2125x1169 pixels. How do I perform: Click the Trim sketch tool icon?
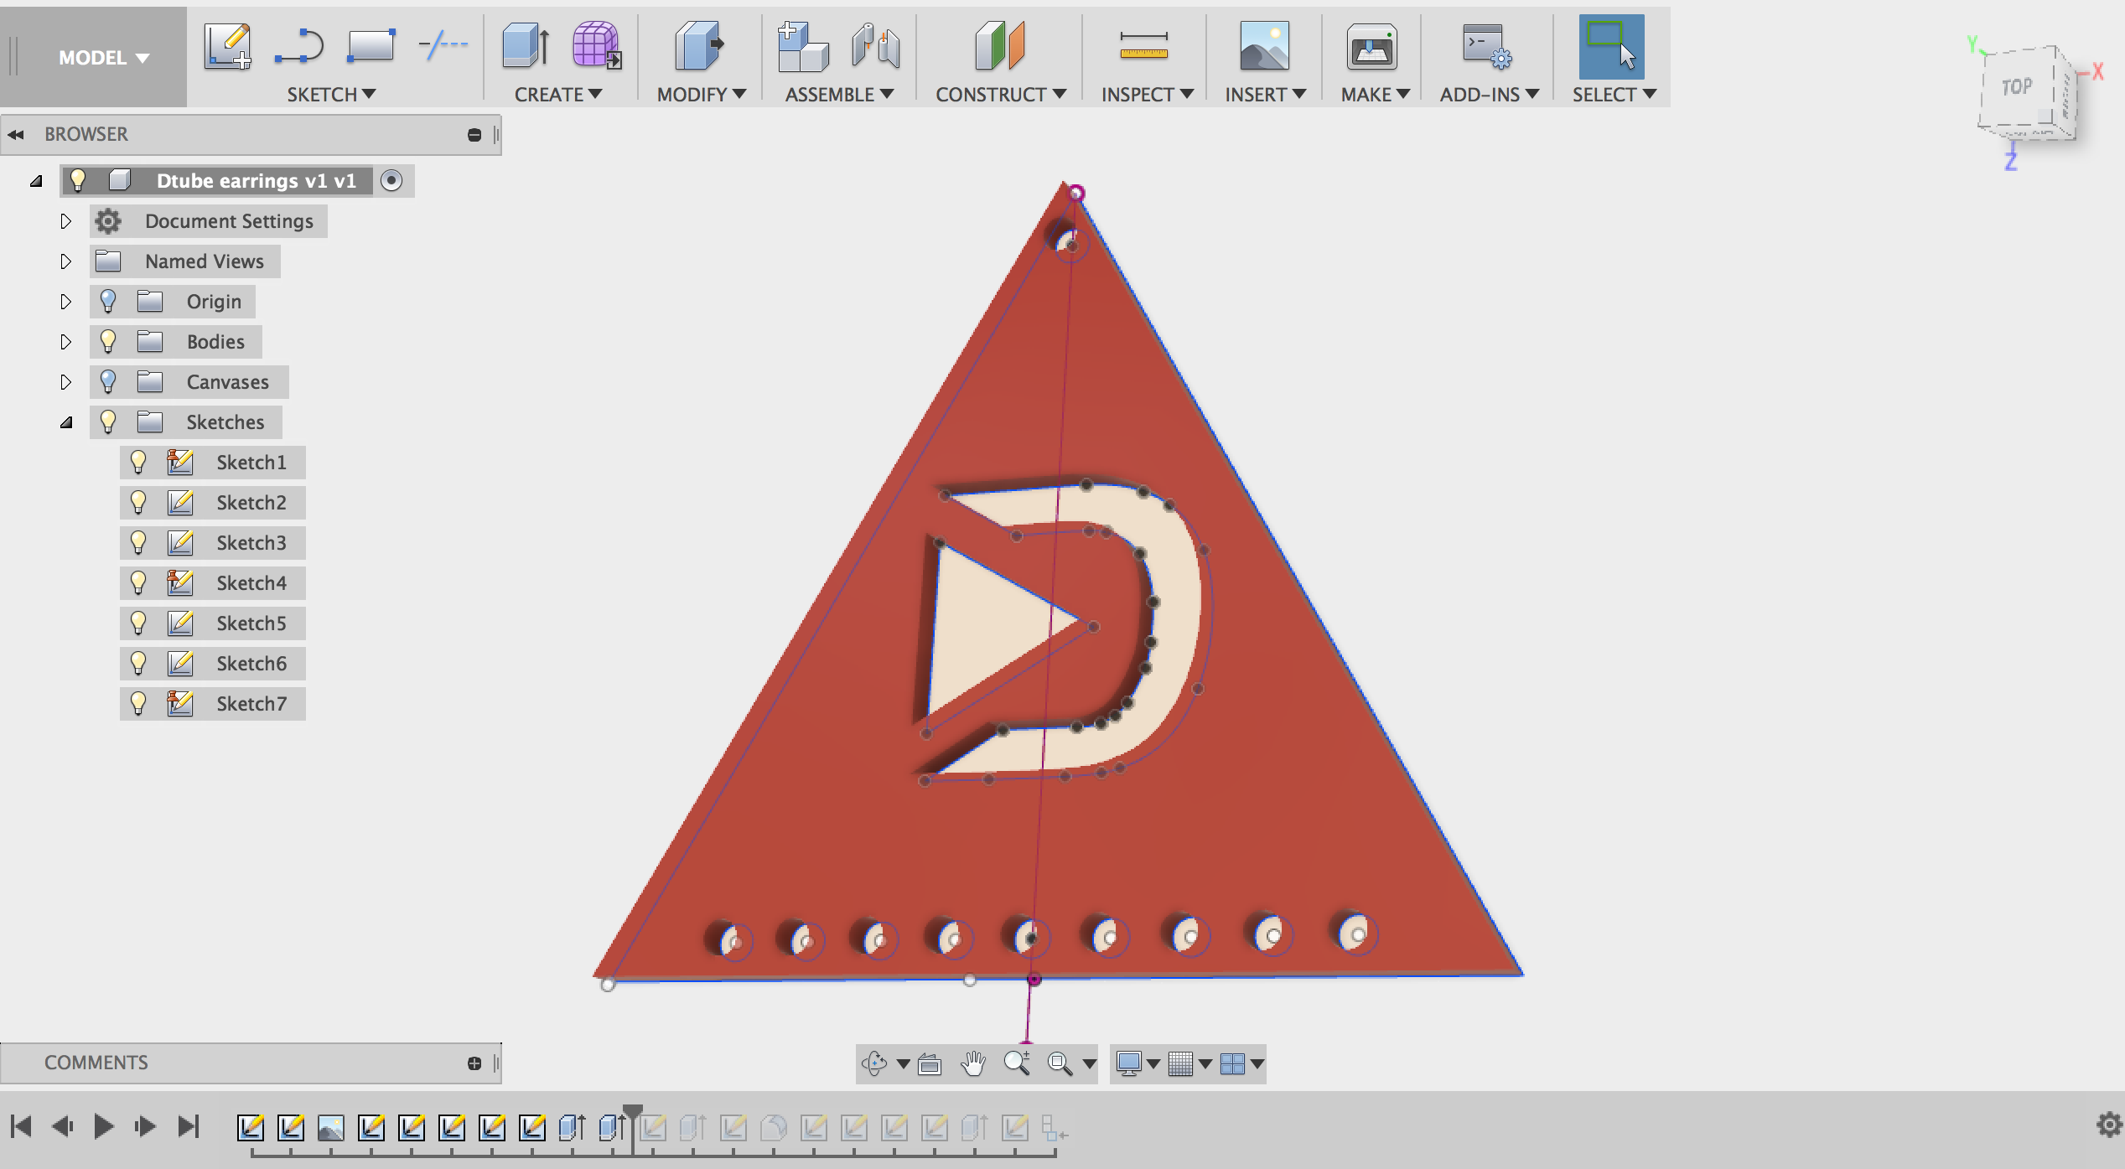(x=443, y=44)
